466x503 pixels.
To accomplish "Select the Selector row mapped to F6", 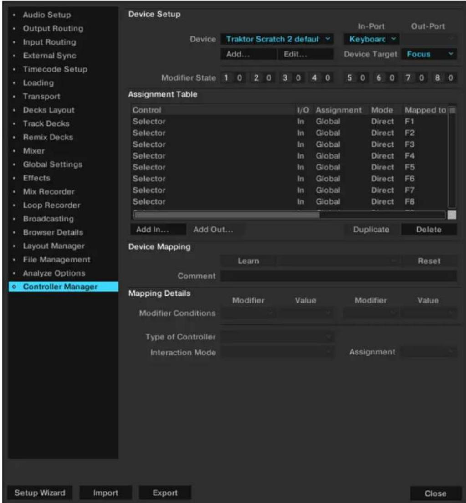I will click(289, 179).
